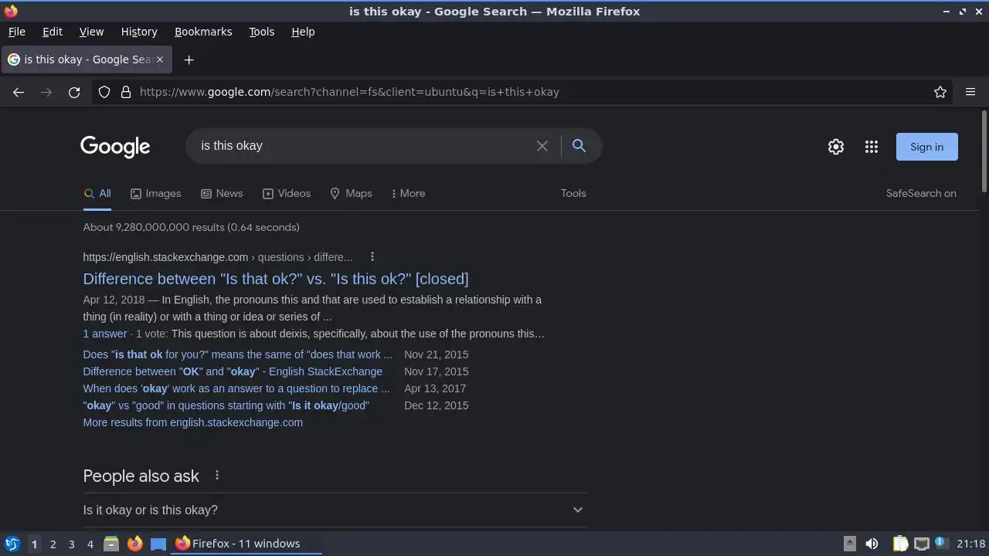This screenshot has height=556, width=989.
Task: Expand the More search categories dropdown
Action: point(408,193)
